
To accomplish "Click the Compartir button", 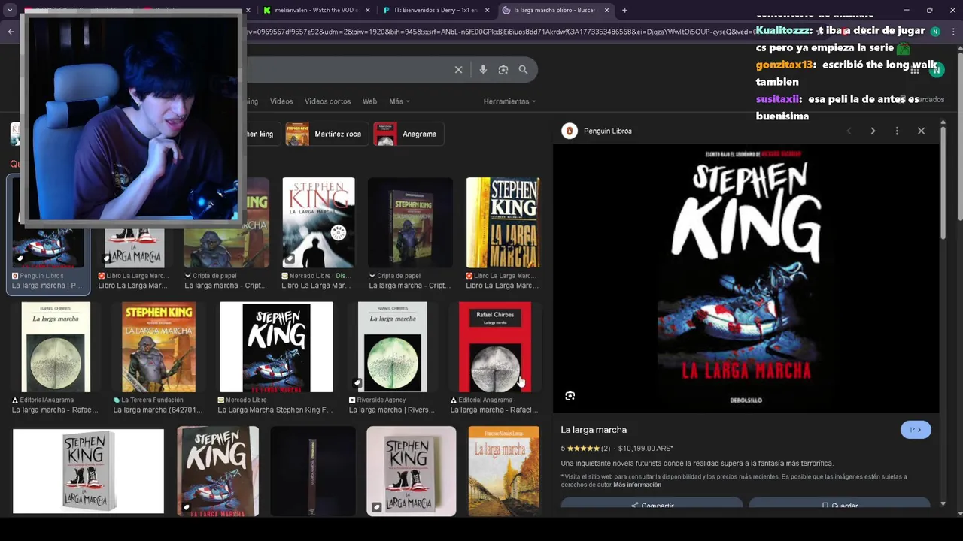I will pyautogui.click(x=652, y=505).
